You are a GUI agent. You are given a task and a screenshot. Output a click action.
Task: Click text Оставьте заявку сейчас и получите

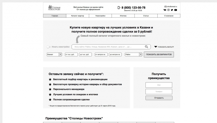pos(76,74)
